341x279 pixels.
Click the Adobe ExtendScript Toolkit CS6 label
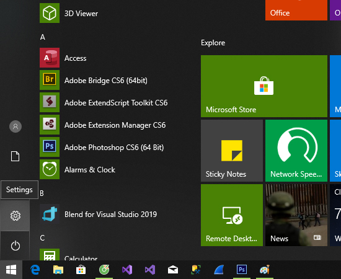pyautogui.click(x=116, y=103)
